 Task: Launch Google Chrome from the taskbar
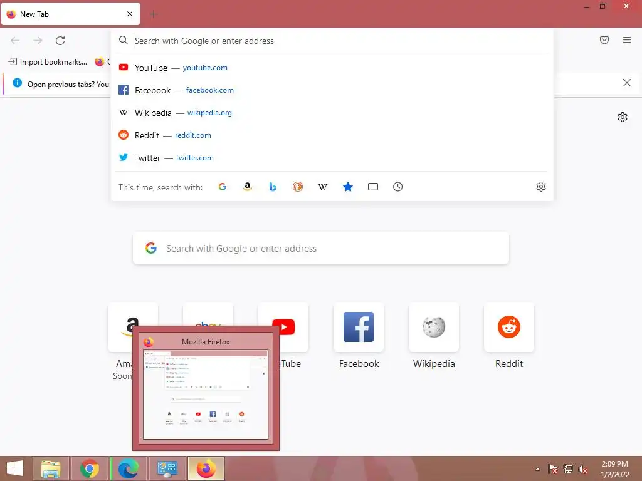click(x=90, y=468)
